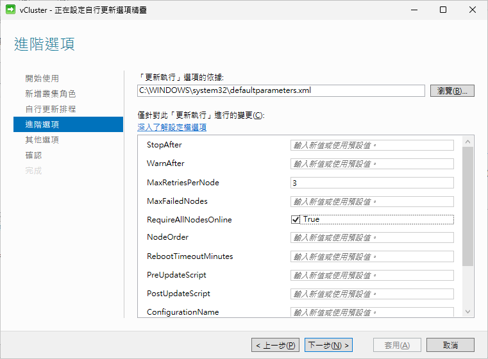
Task: Click the scrollbar down arrow in settings list
Action: coord(467,312)
